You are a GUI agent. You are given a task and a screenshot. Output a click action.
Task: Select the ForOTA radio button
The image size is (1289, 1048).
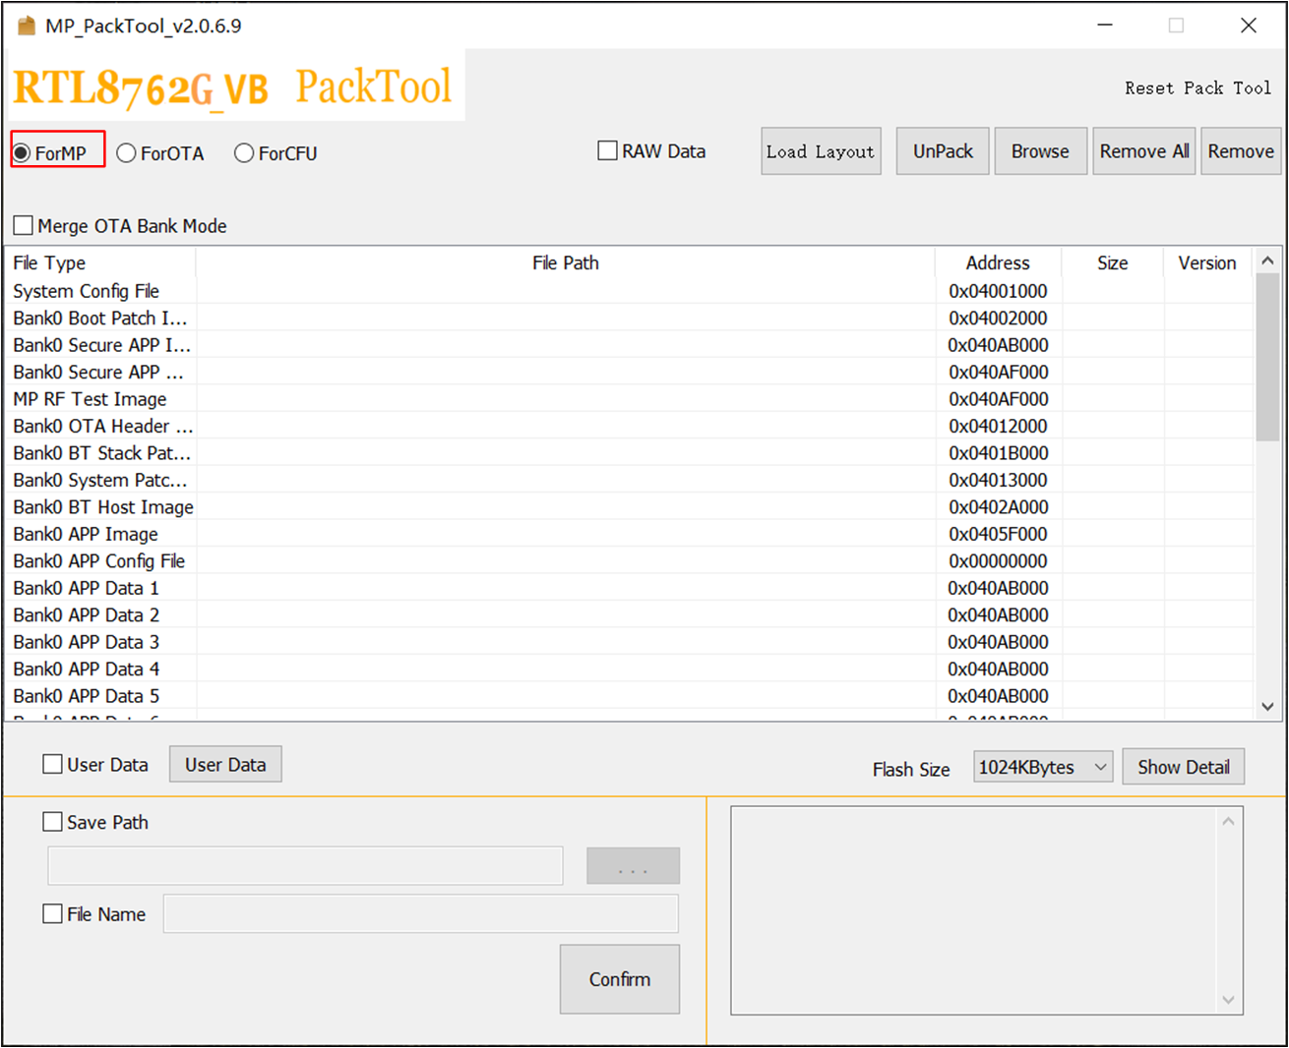click(127, 153)
